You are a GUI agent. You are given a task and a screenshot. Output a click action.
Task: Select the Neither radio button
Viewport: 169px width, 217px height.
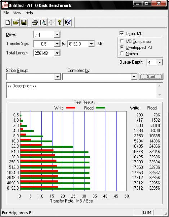point(121,53)
